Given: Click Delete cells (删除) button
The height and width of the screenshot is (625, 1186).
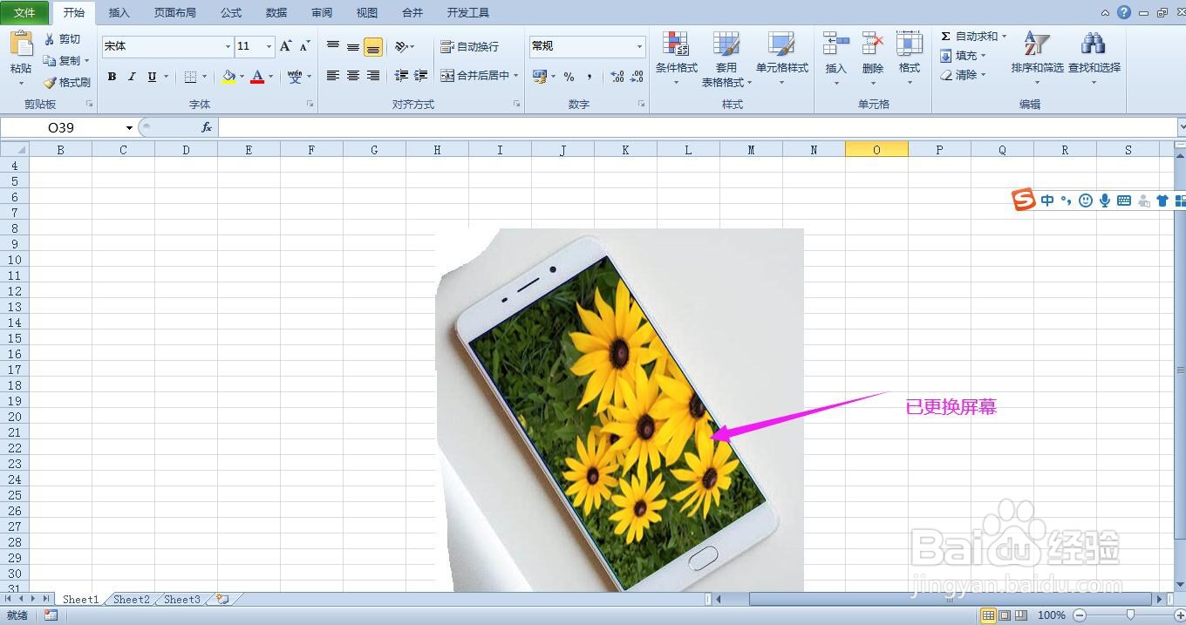Looking at the screenshot, I should pos(873,58).
